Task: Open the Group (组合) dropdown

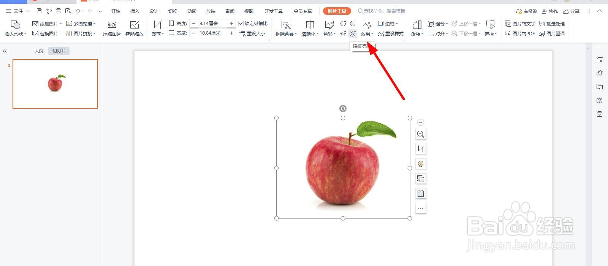Action: coord(438,24)
